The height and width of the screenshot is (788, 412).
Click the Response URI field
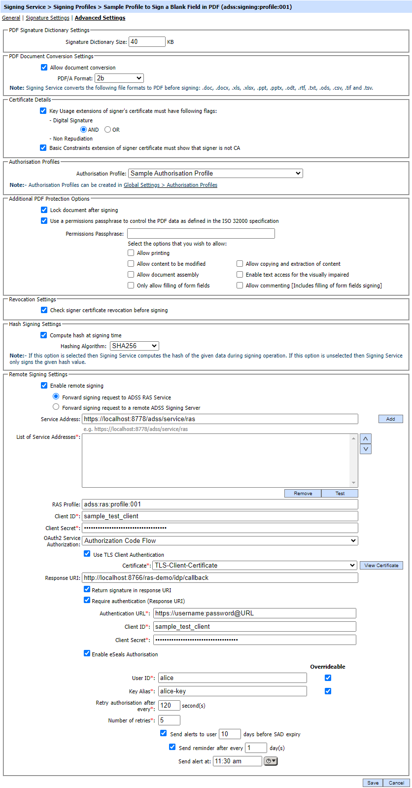[x=220, y=577]
